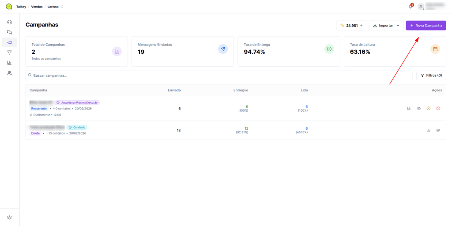Select the campaigns megaphone icon in sidebar

point(9,42)
